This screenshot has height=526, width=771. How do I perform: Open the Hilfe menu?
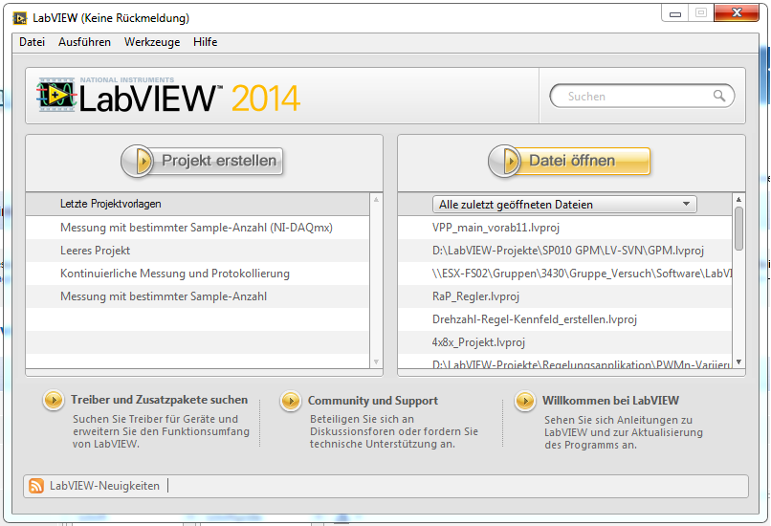(205, 42)
